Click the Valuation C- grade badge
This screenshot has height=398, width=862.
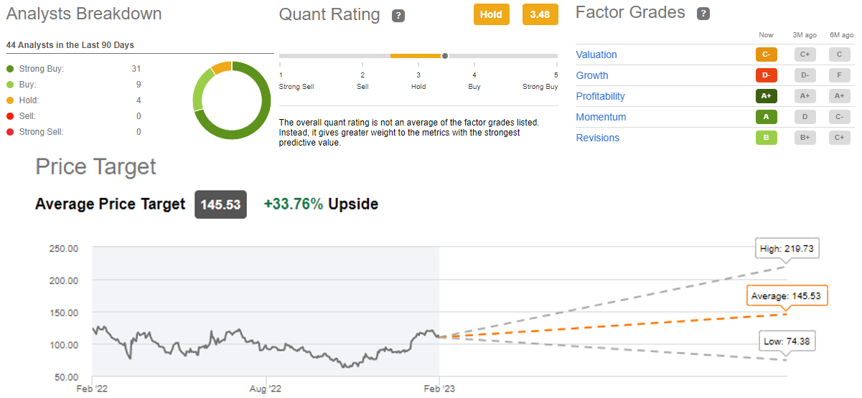pos(767,55)
